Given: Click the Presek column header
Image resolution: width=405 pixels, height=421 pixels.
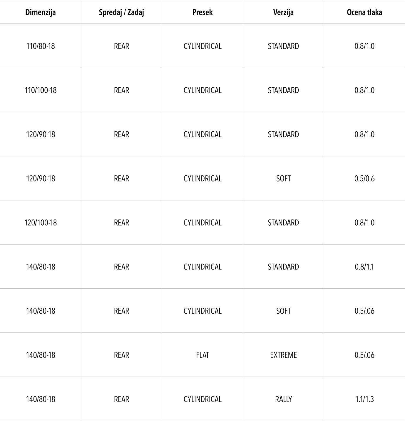Looking at the screenshot, I should pyautogui.click(x=202, y=12).
